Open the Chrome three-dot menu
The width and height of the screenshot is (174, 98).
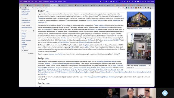pos(153,8)
